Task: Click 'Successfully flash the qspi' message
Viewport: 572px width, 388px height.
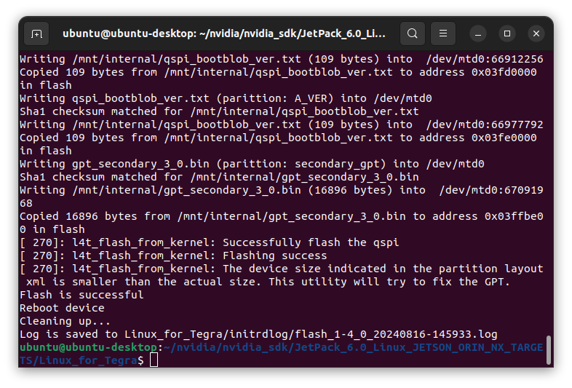Action: pyautogui.click(x=311, y=242)
